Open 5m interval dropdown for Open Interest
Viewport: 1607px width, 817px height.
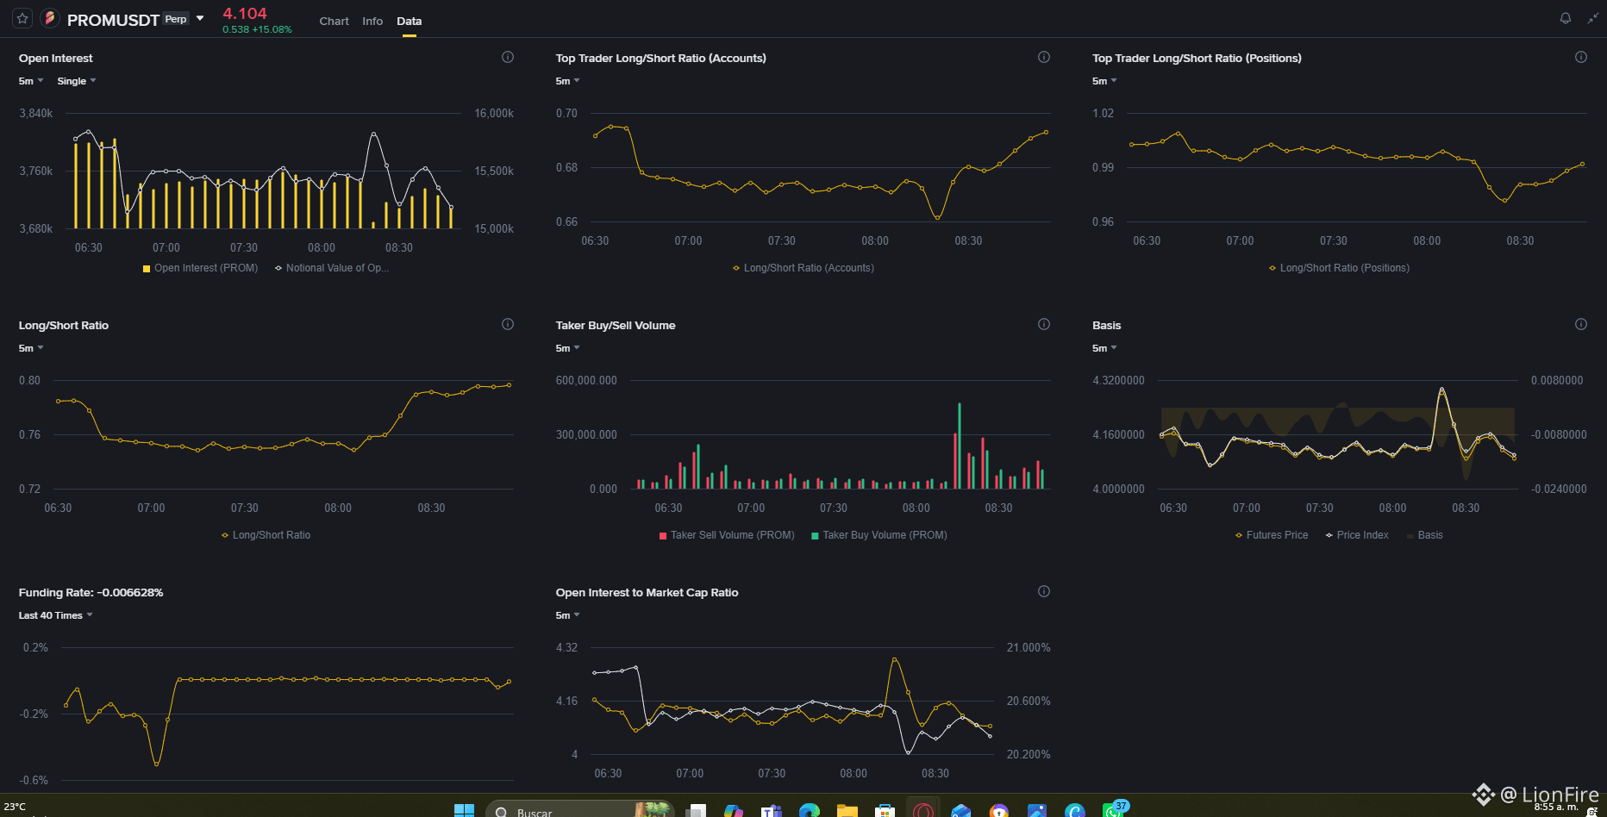point(31,81)
